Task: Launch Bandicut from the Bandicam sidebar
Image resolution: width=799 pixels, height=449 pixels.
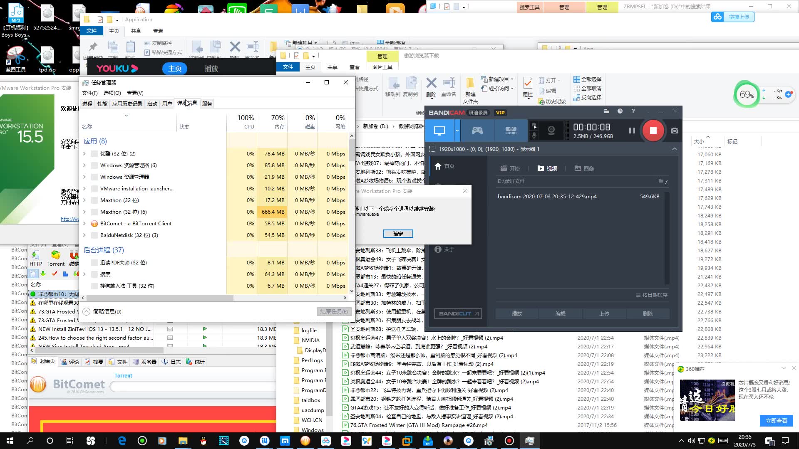Action: click(458, 314)
